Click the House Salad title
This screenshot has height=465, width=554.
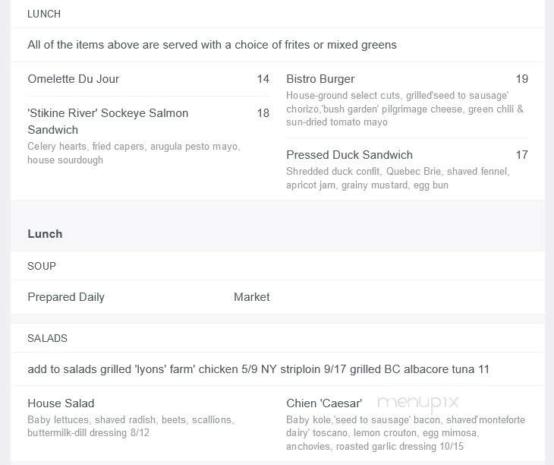[61, 403]
